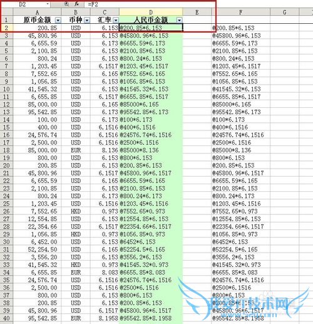
Task: Select cell D8 with @7552.65*6.165
Action: [x=151, y=74]
